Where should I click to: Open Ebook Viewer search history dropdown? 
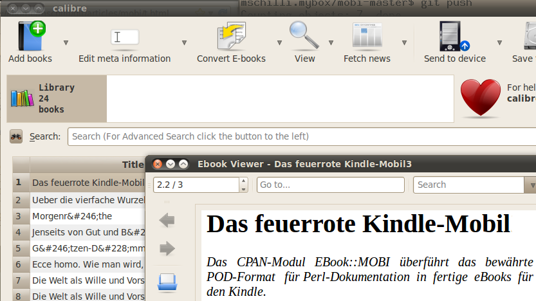tap(530, 185)
